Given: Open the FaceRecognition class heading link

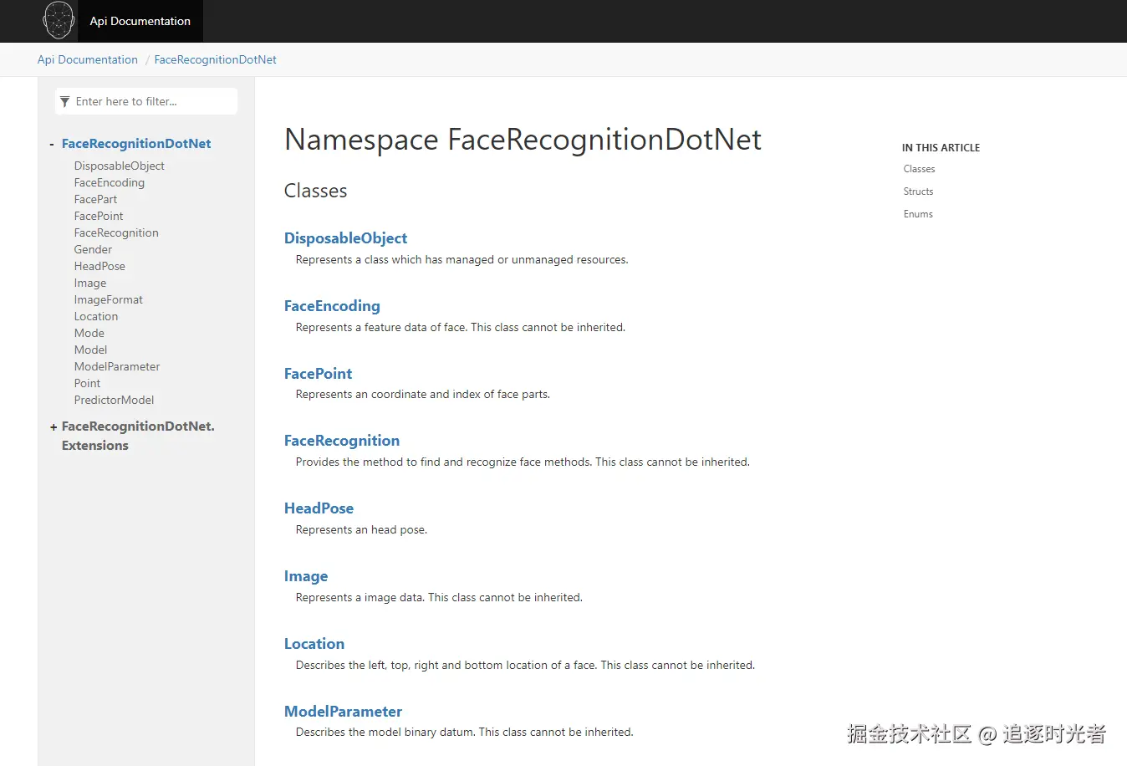Looking at the screenshot, I should click(342, 441).
